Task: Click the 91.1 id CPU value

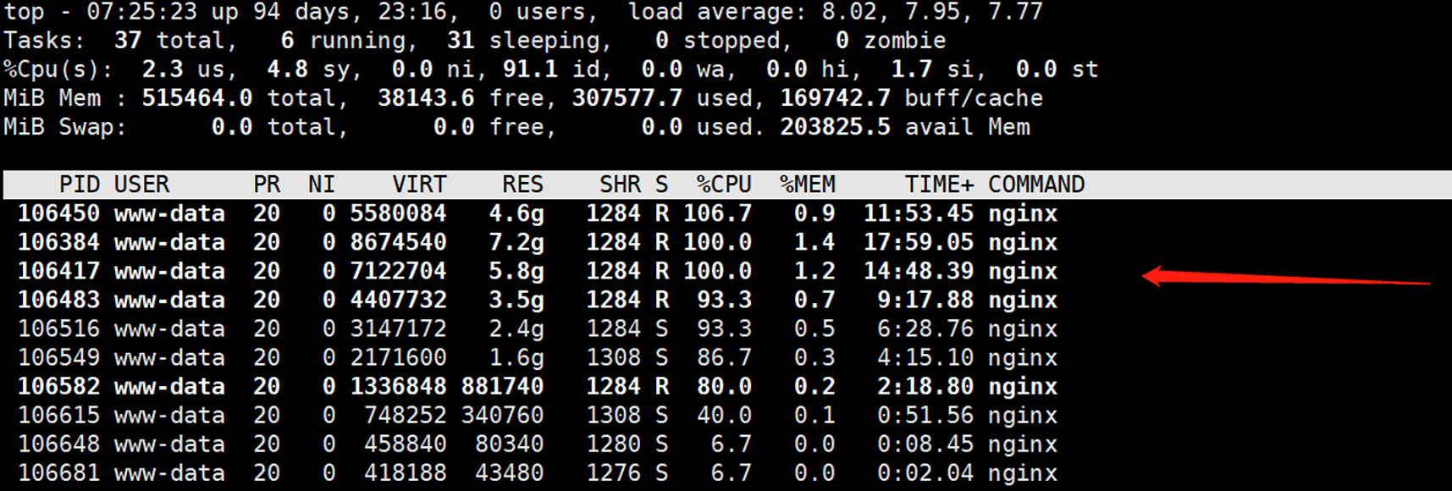Action: [530, 69]
